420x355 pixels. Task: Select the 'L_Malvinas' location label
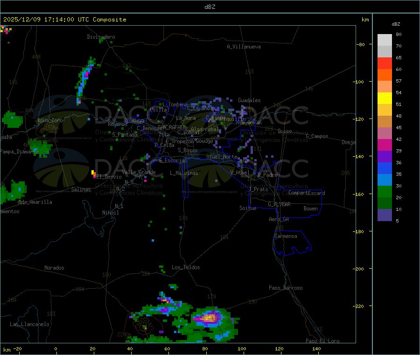184,173
